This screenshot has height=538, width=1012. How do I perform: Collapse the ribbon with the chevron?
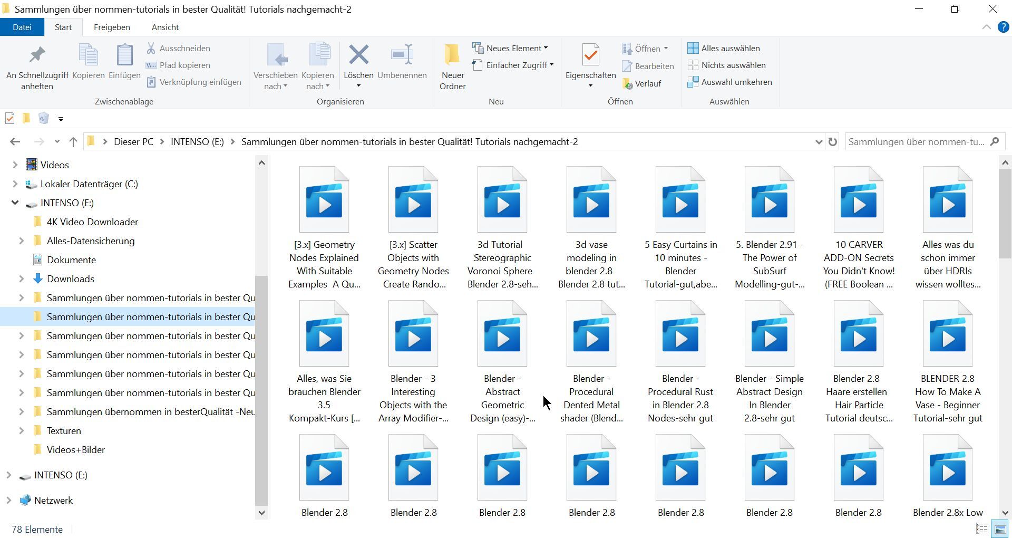pos(986,27)
